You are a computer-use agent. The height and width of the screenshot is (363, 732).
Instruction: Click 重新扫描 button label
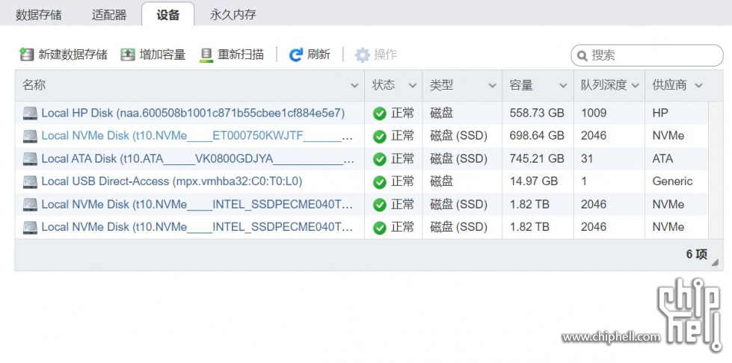[x=241, y=55]
